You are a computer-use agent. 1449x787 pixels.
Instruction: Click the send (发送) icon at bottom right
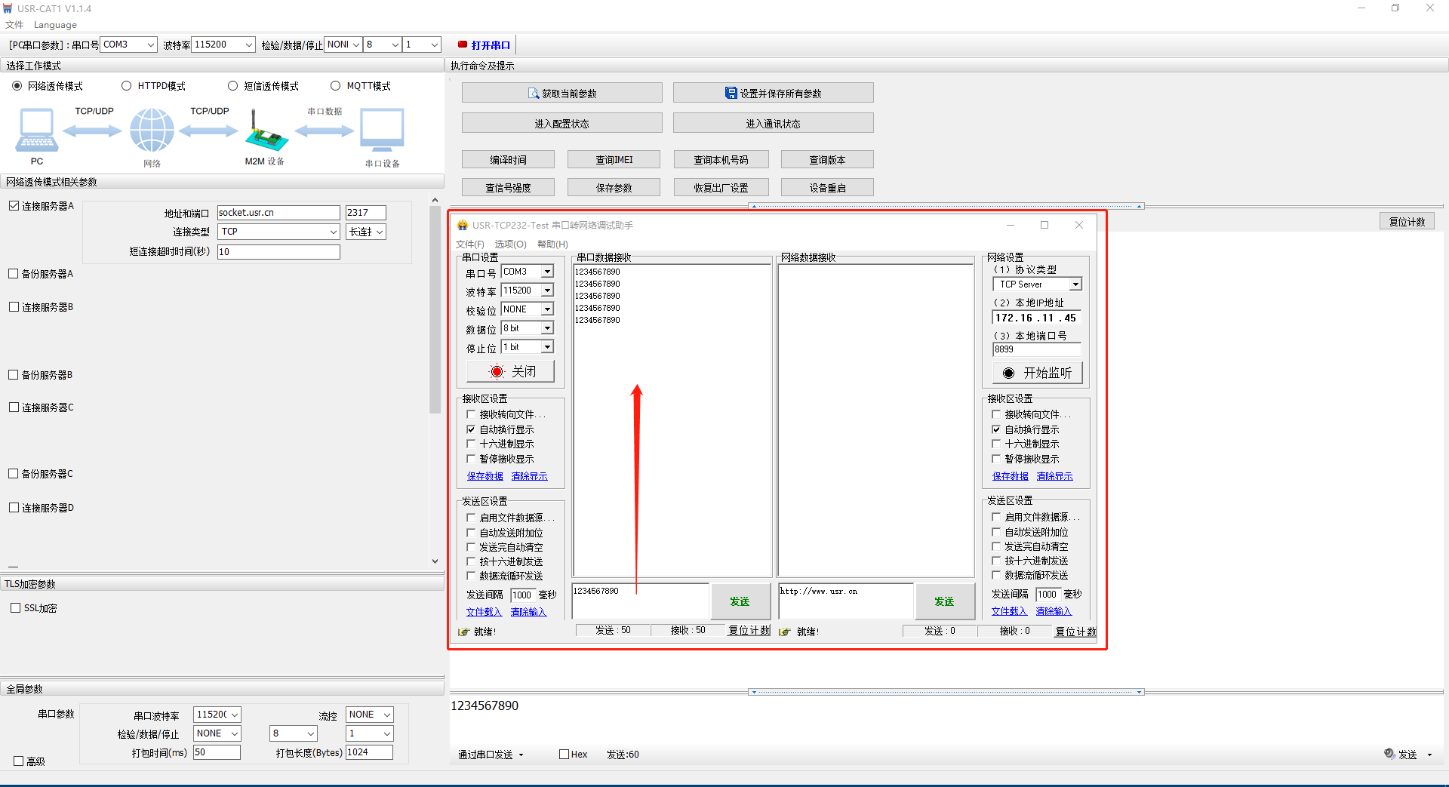[1389, 754]
